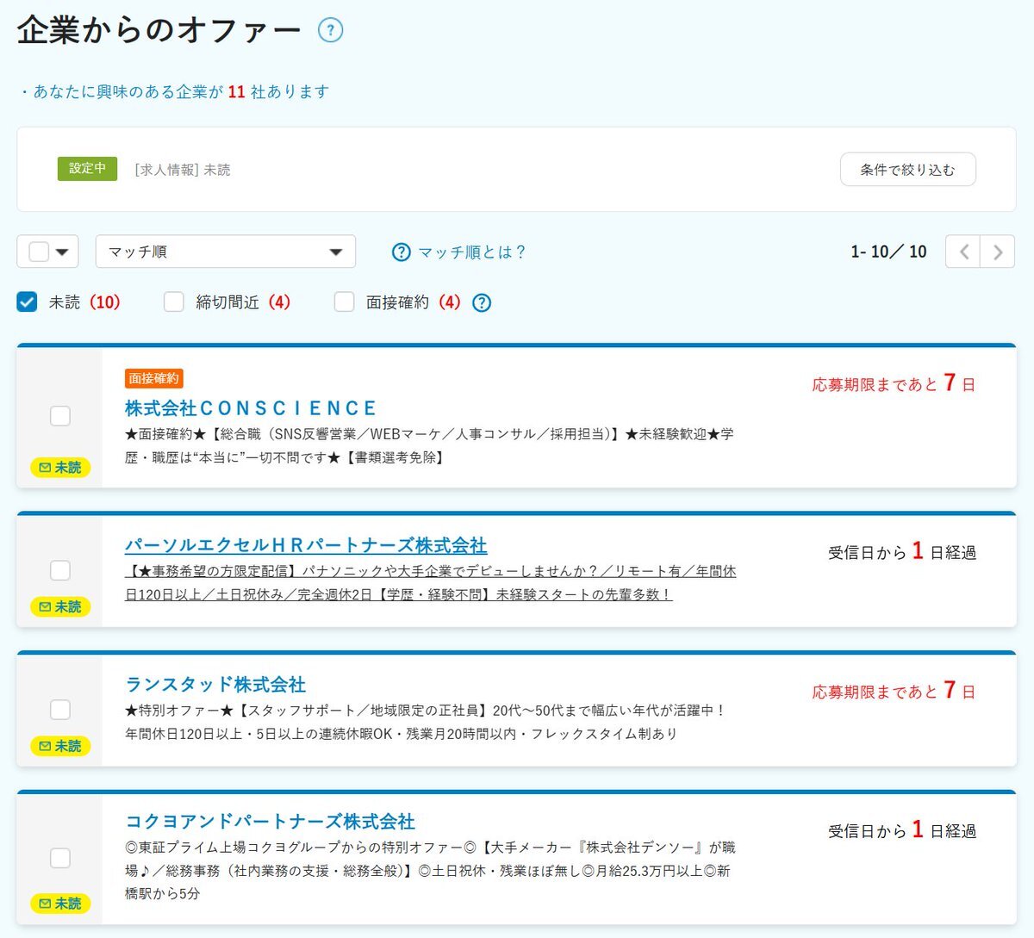Select the パーソルエクセルHRパートナーズ offer checkbox

click(60, 570)
